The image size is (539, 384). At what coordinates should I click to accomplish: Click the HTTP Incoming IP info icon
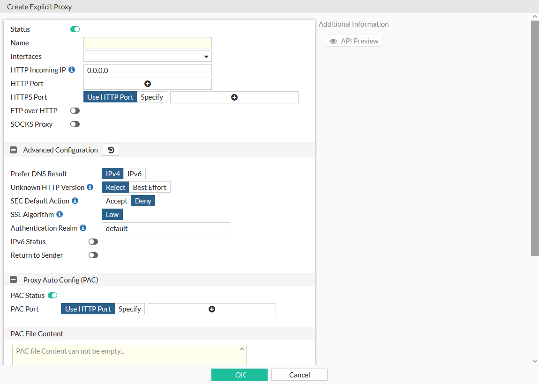click(72, 70)
